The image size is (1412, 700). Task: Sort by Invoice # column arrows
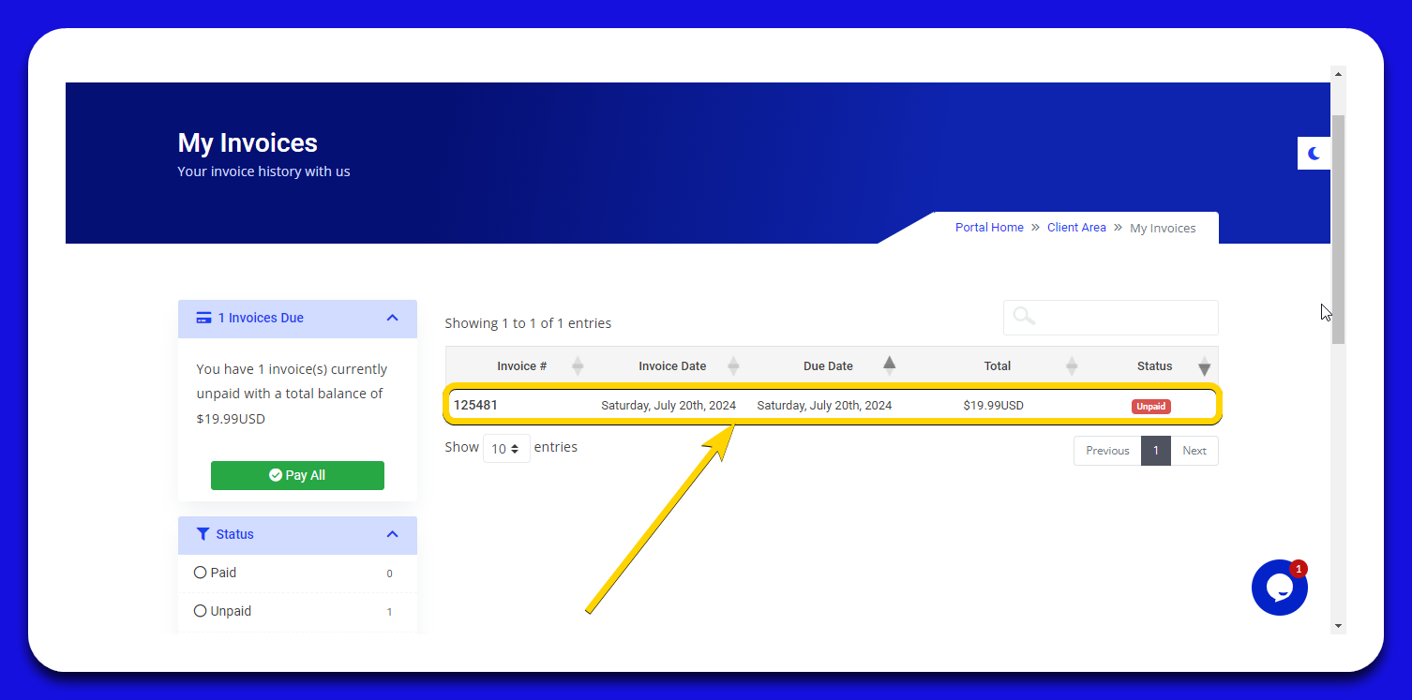[578, 366]
